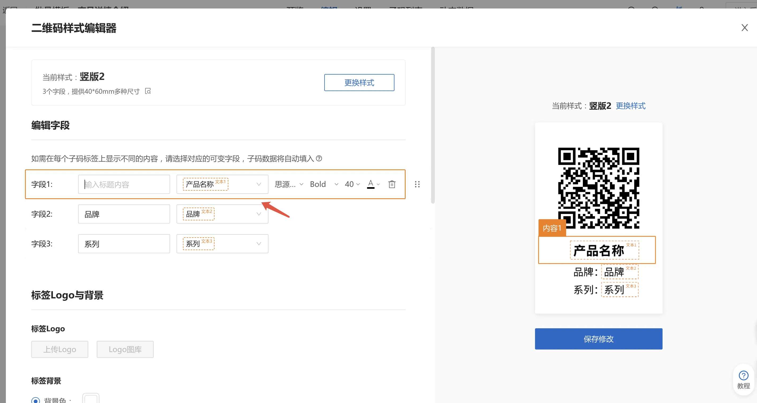
Task: Click the QR code image in preview
Action: click(598, 188)
